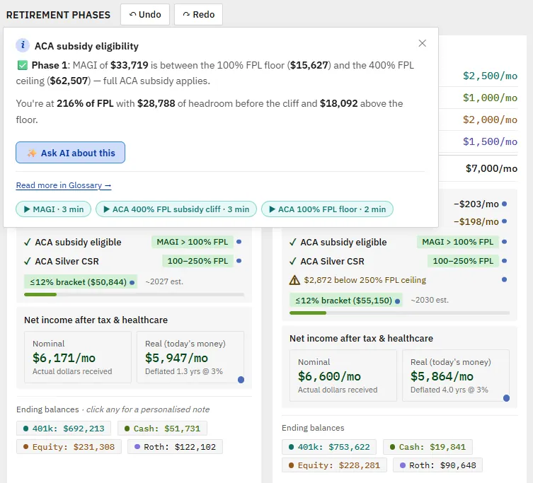Click the Undo button

tap(145, 15)
